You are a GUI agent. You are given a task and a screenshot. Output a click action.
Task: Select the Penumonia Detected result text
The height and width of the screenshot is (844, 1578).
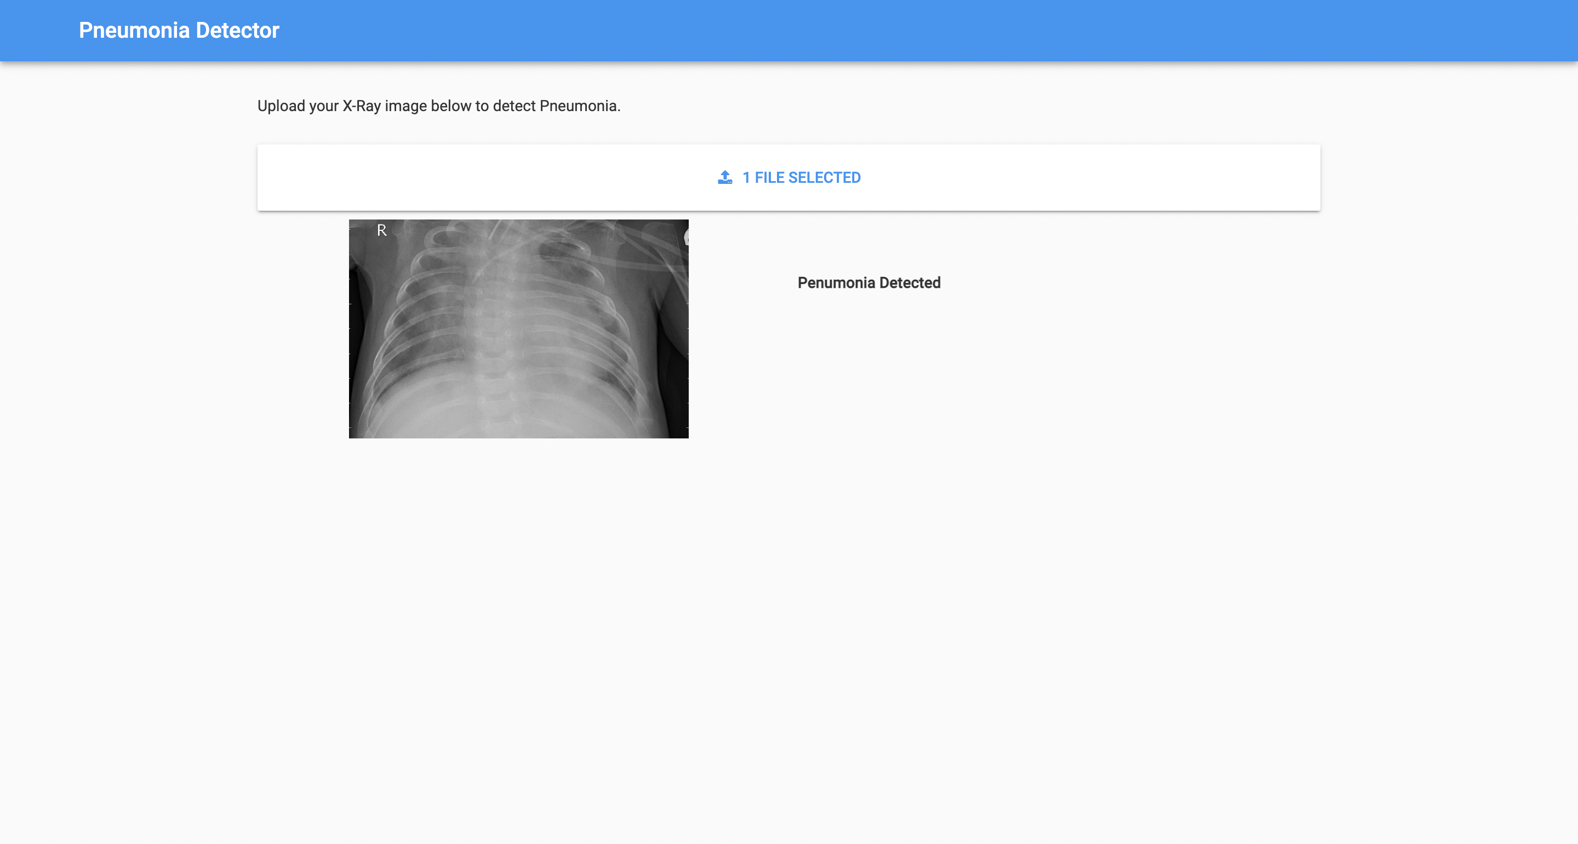coord(868,283)
